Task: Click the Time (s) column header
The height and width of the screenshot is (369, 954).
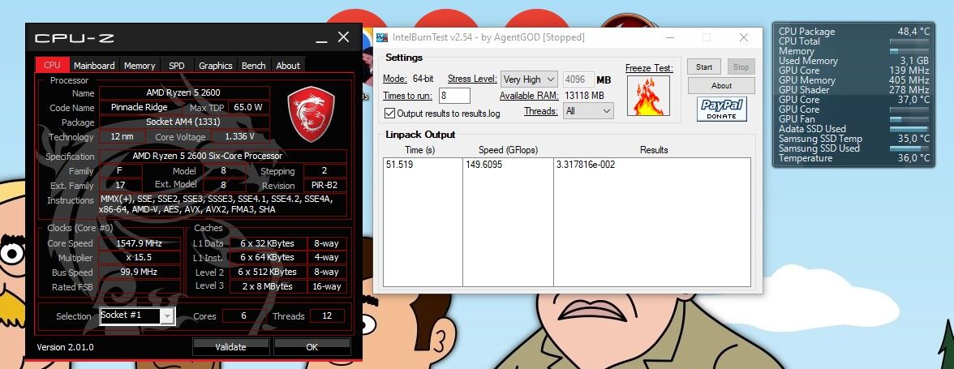Action: point(420,149)
